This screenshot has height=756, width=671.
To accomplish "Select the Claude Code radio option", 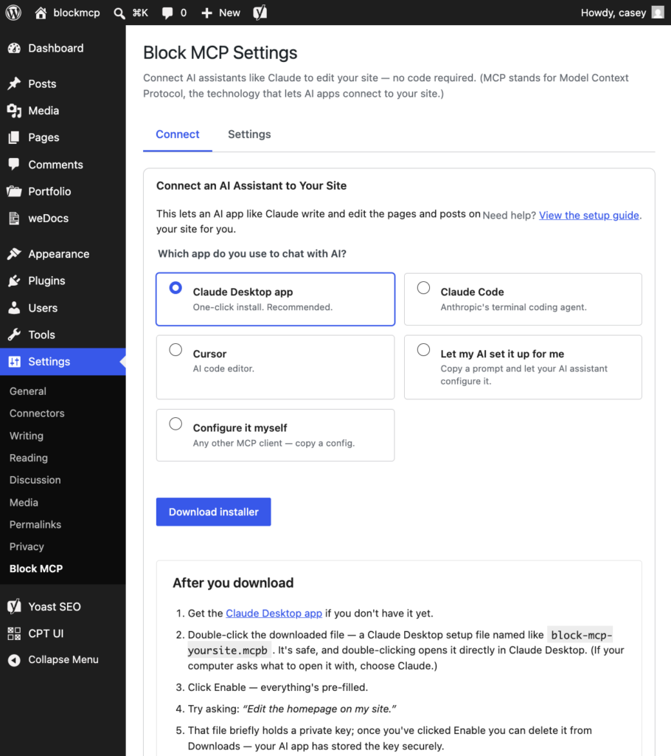I will [423, 288].
